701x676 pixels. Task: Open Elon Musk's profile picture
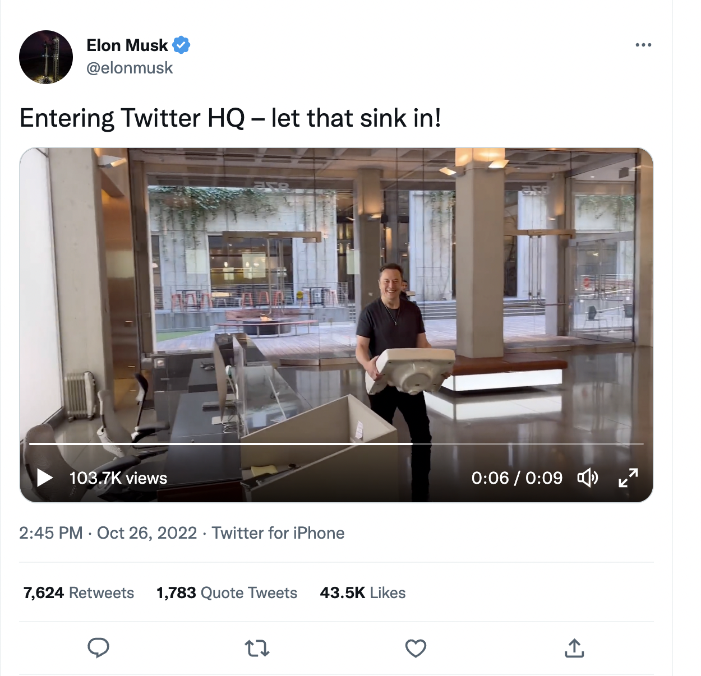coord(46,57)
